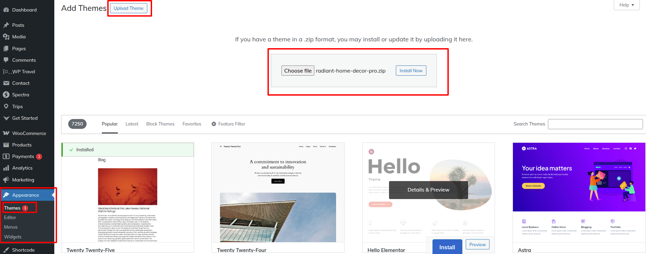The image size is (646, 254).
Task: Open the Themes submenu item
Action: click(x=12, y=208)
